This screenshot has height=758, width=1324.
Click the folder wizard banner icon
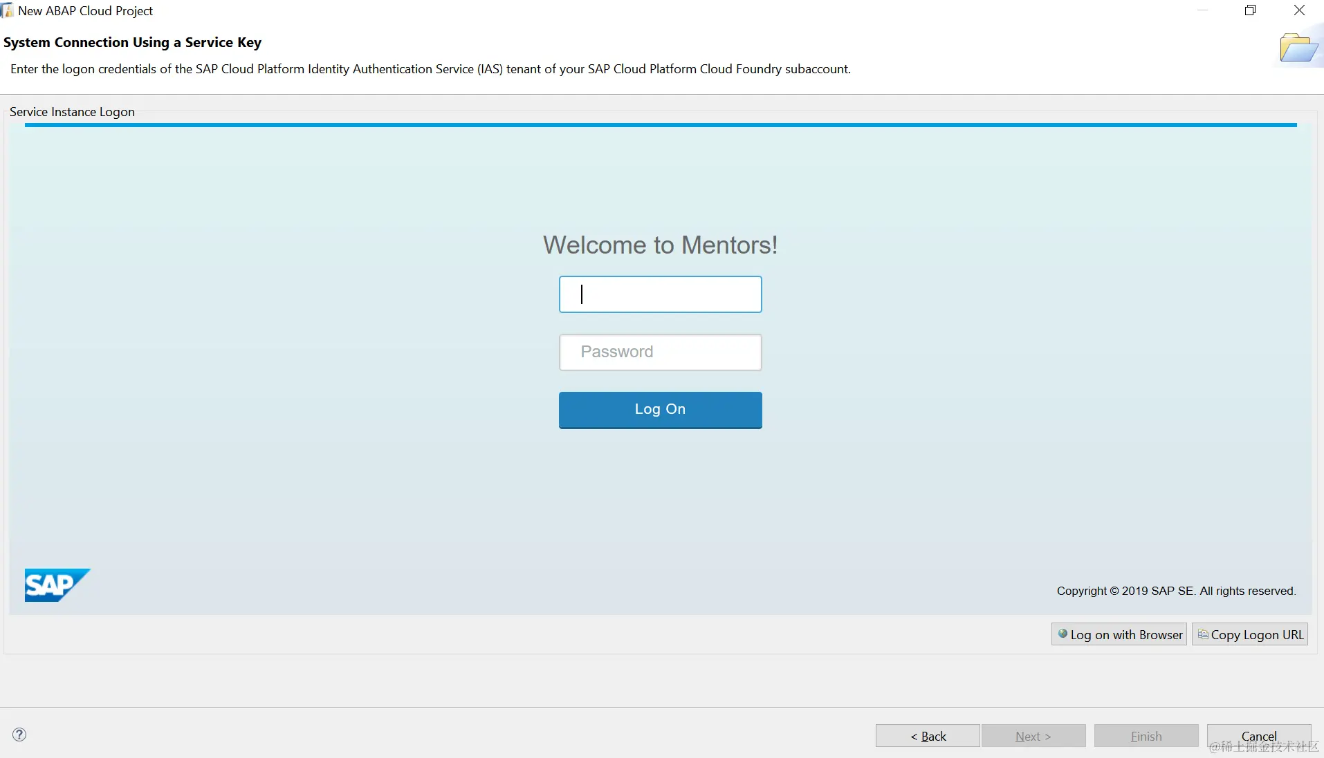[x=1298, y=48]
